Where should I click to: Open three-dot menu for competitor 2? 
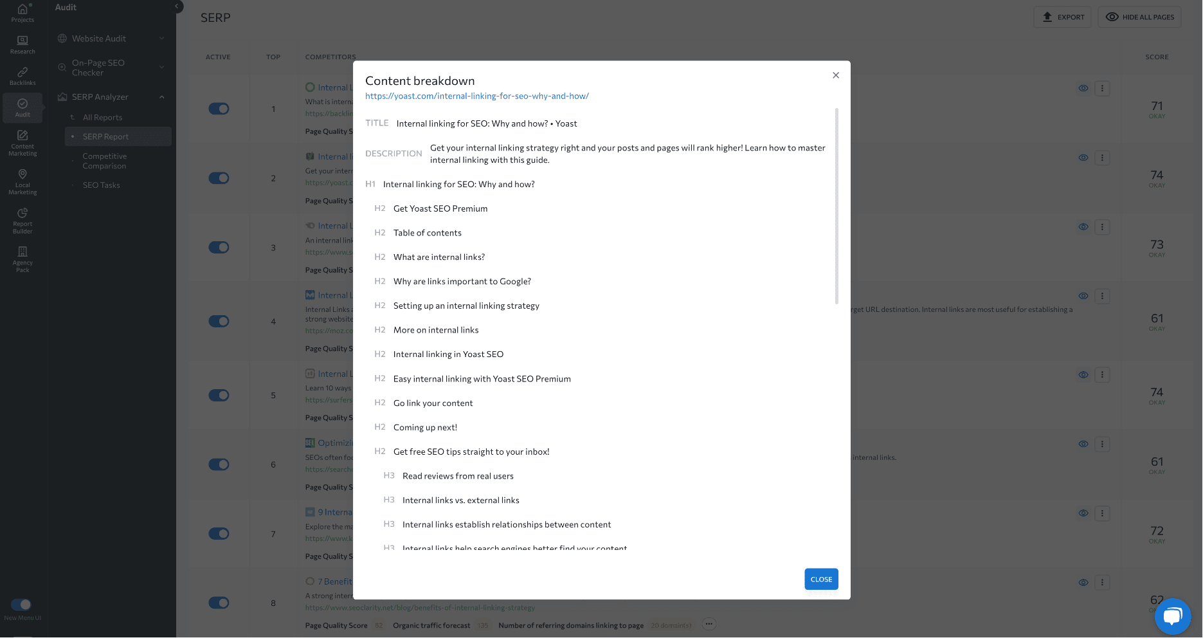click(x=1102, y=158)
